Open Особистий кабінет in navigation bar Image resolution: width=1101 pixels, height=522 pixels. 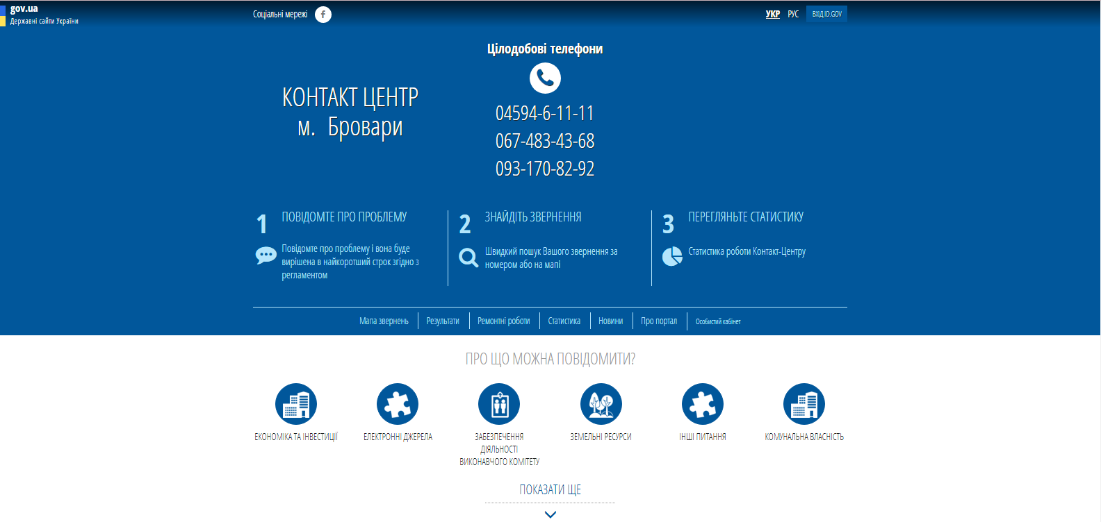[718, 321]
